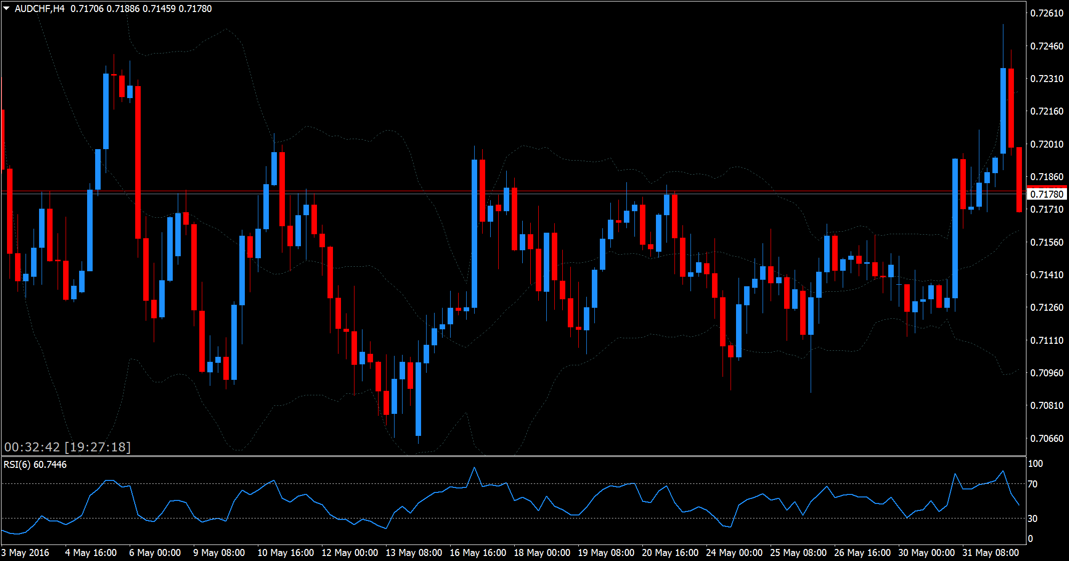This screenshot has width=1069, height=561.
Task: Click the 3 May 2016 date label
Action: (x=26, y=552)
